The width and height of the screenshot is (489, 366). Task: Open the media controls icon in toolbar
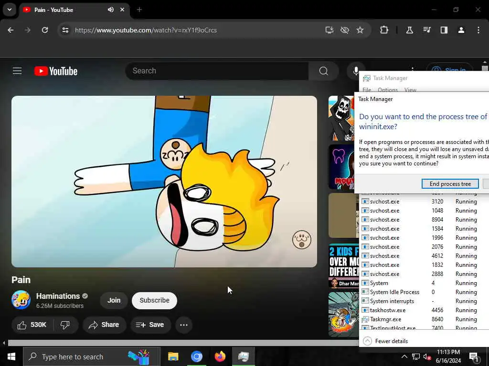426,30
